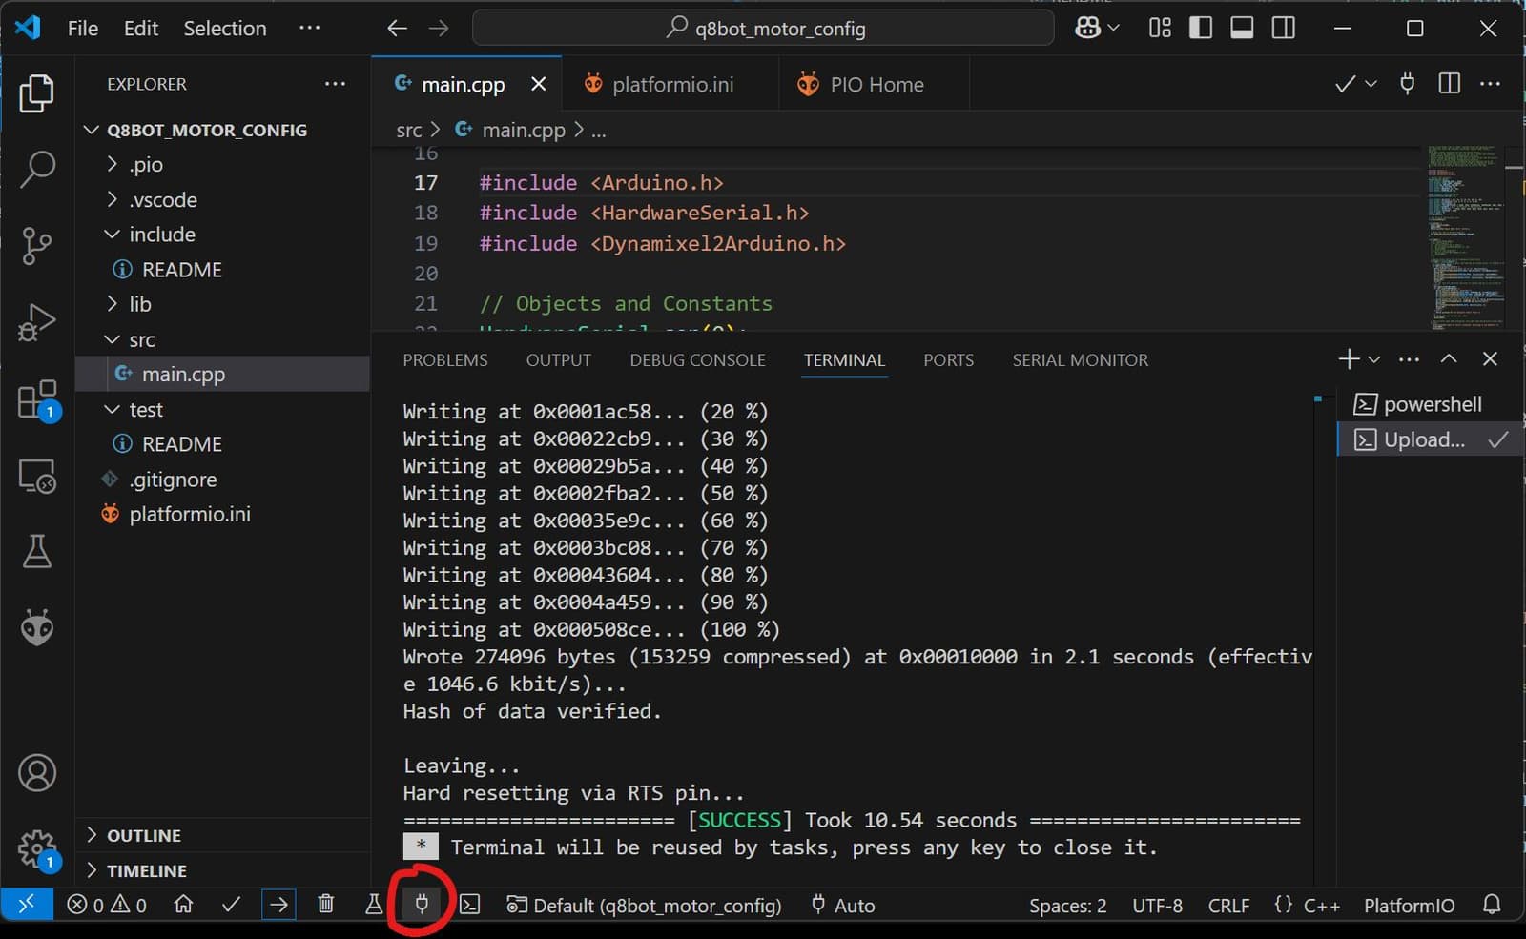Open the File menu
1526x939 pixels.
[x=83, y=28]
